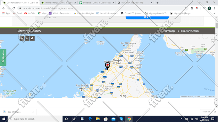Open network status in system tray
This screenshot has width=218, height=122.
pos(192,119)
